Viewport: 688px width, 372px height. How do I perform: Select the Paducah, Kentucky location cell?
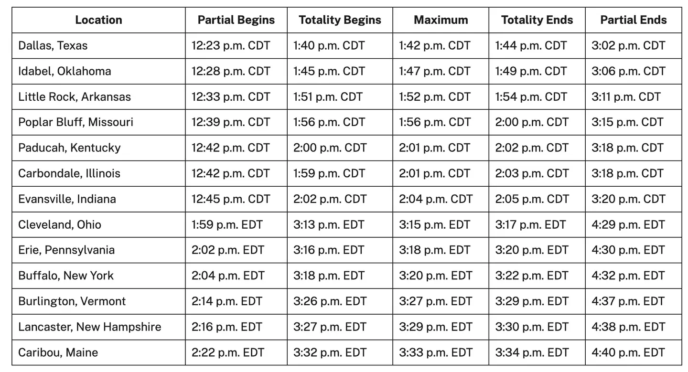(x=69, y=148)
